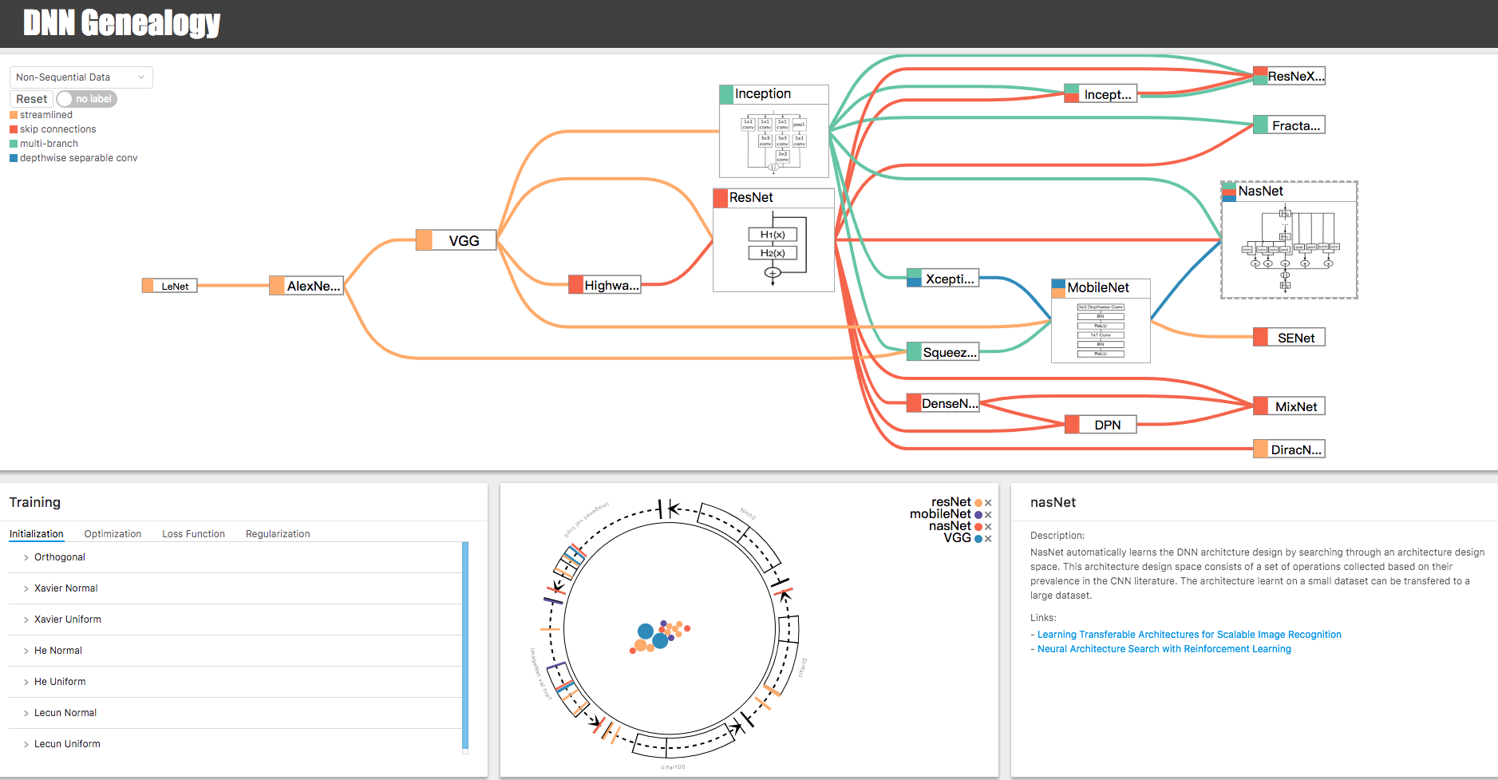Select the DPN node
Screen dimensions: 1498x780
1101,425
